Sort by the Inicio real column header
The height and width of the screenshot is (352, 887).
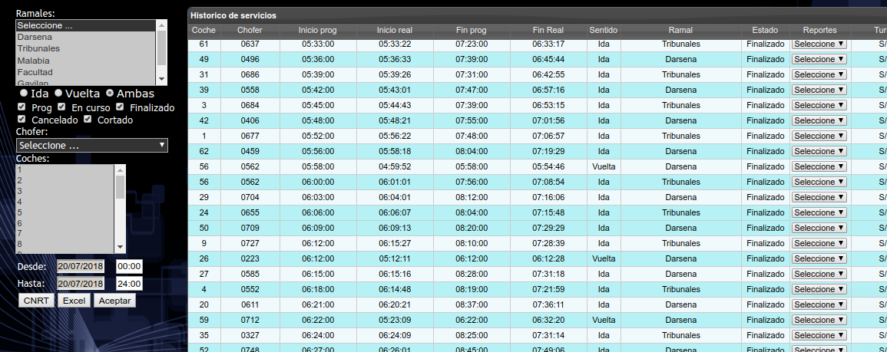pyautogui.click(x=395, y=30)
